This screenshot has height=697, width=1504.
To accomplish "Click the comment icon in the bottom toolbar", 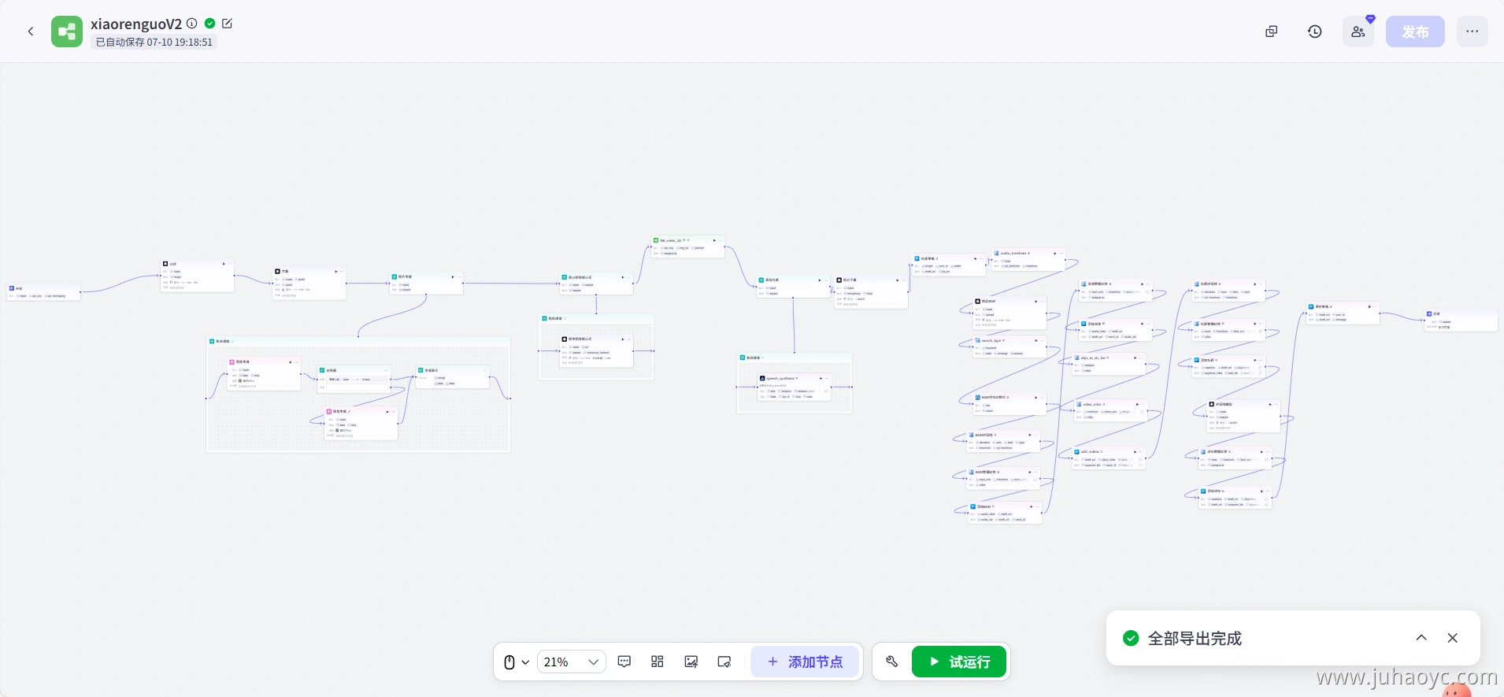I will coord(624,662).
